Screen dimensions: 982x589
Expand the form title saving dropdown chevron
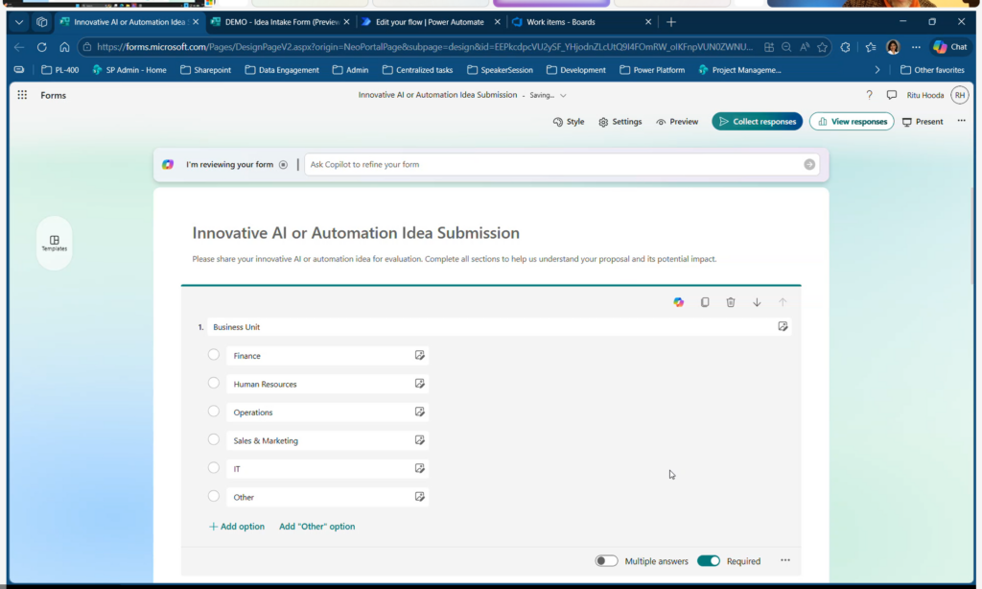(x=563, y=95)
